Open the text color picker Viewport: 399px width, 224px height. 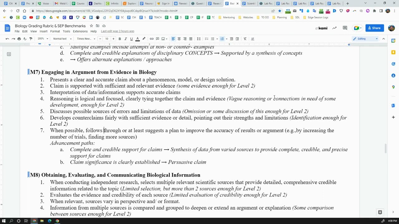click(x=137, y=39)
